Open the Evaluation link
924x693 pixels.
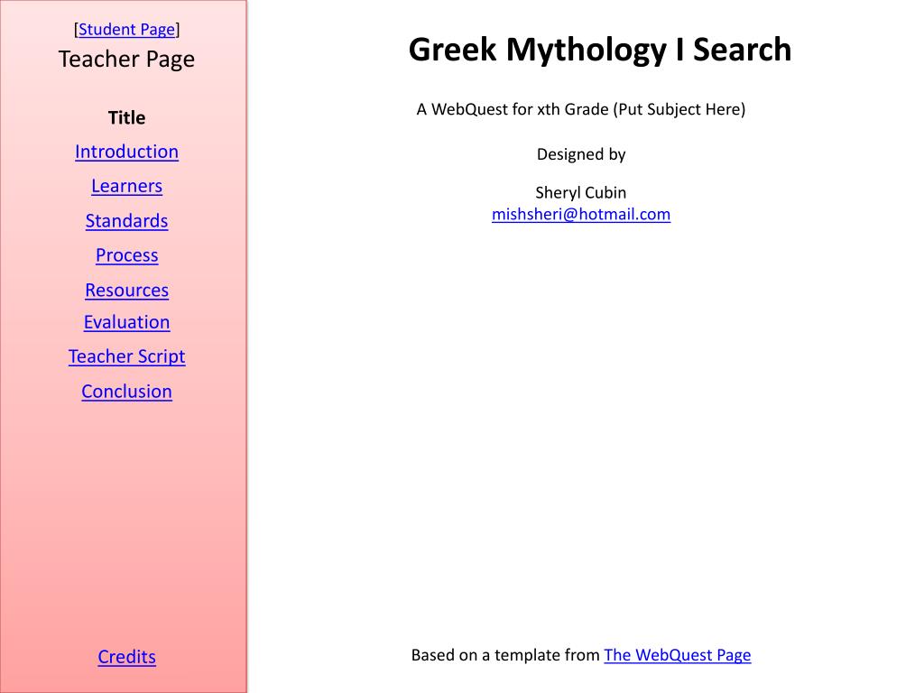coord(126,322)
